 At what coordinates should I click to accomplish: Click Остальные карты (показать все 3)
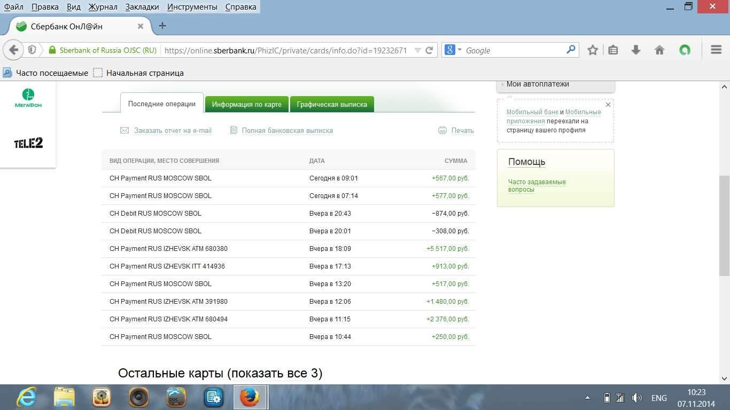[220, 373]
